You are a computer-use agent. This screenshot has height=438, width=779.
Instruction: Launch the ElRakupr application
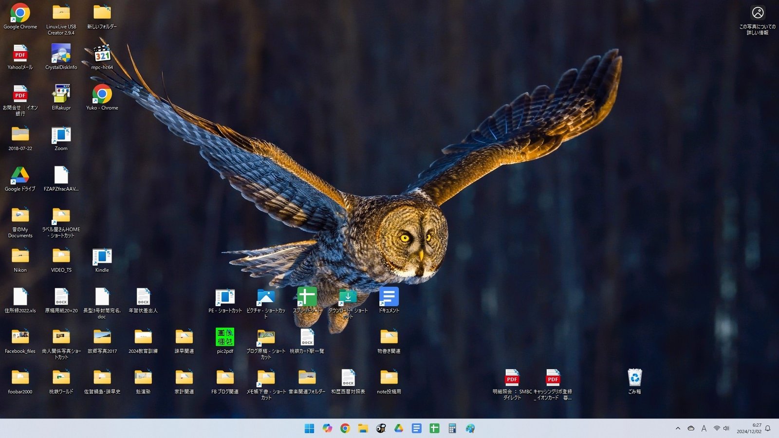click(x=61, y=98)
